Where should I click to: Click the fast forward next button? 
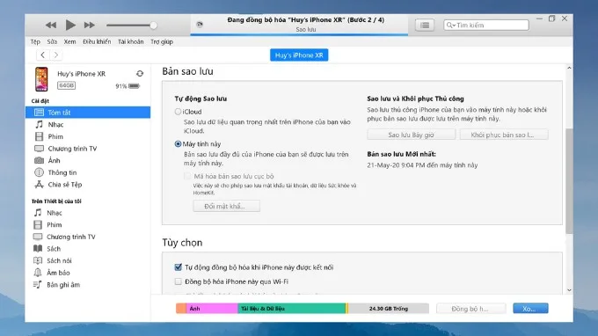pos(89,26)
